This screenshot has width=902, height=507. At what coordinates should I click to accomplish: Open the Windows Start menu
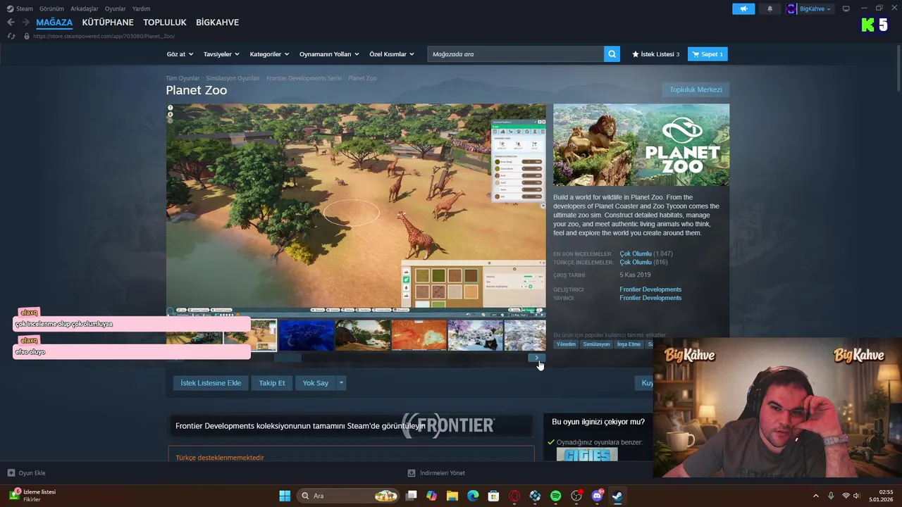[285, 496]
